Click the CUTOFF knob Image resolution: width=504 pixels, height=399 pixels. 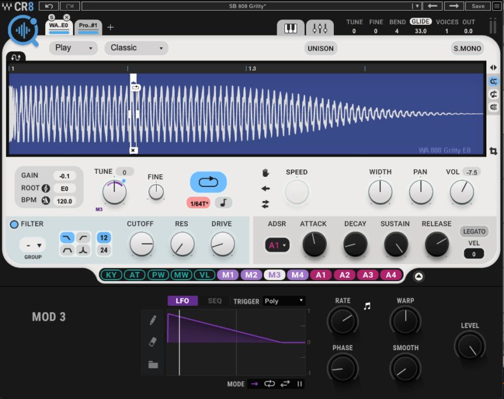pyautogui.click(x=141, y=244)
